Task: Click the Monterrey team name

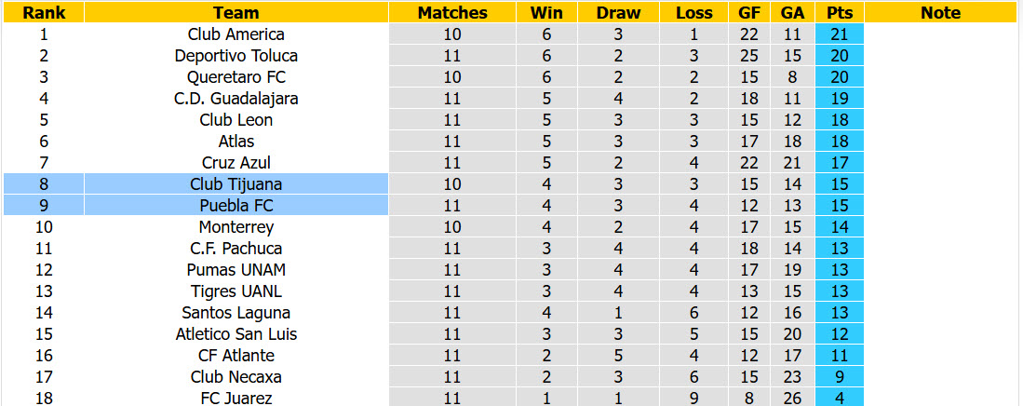Action: click(x=236, y=227)
